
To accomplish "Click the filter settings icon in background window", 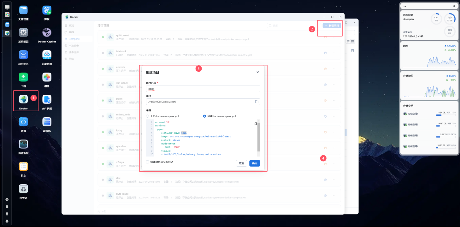I will click(353, 50).
